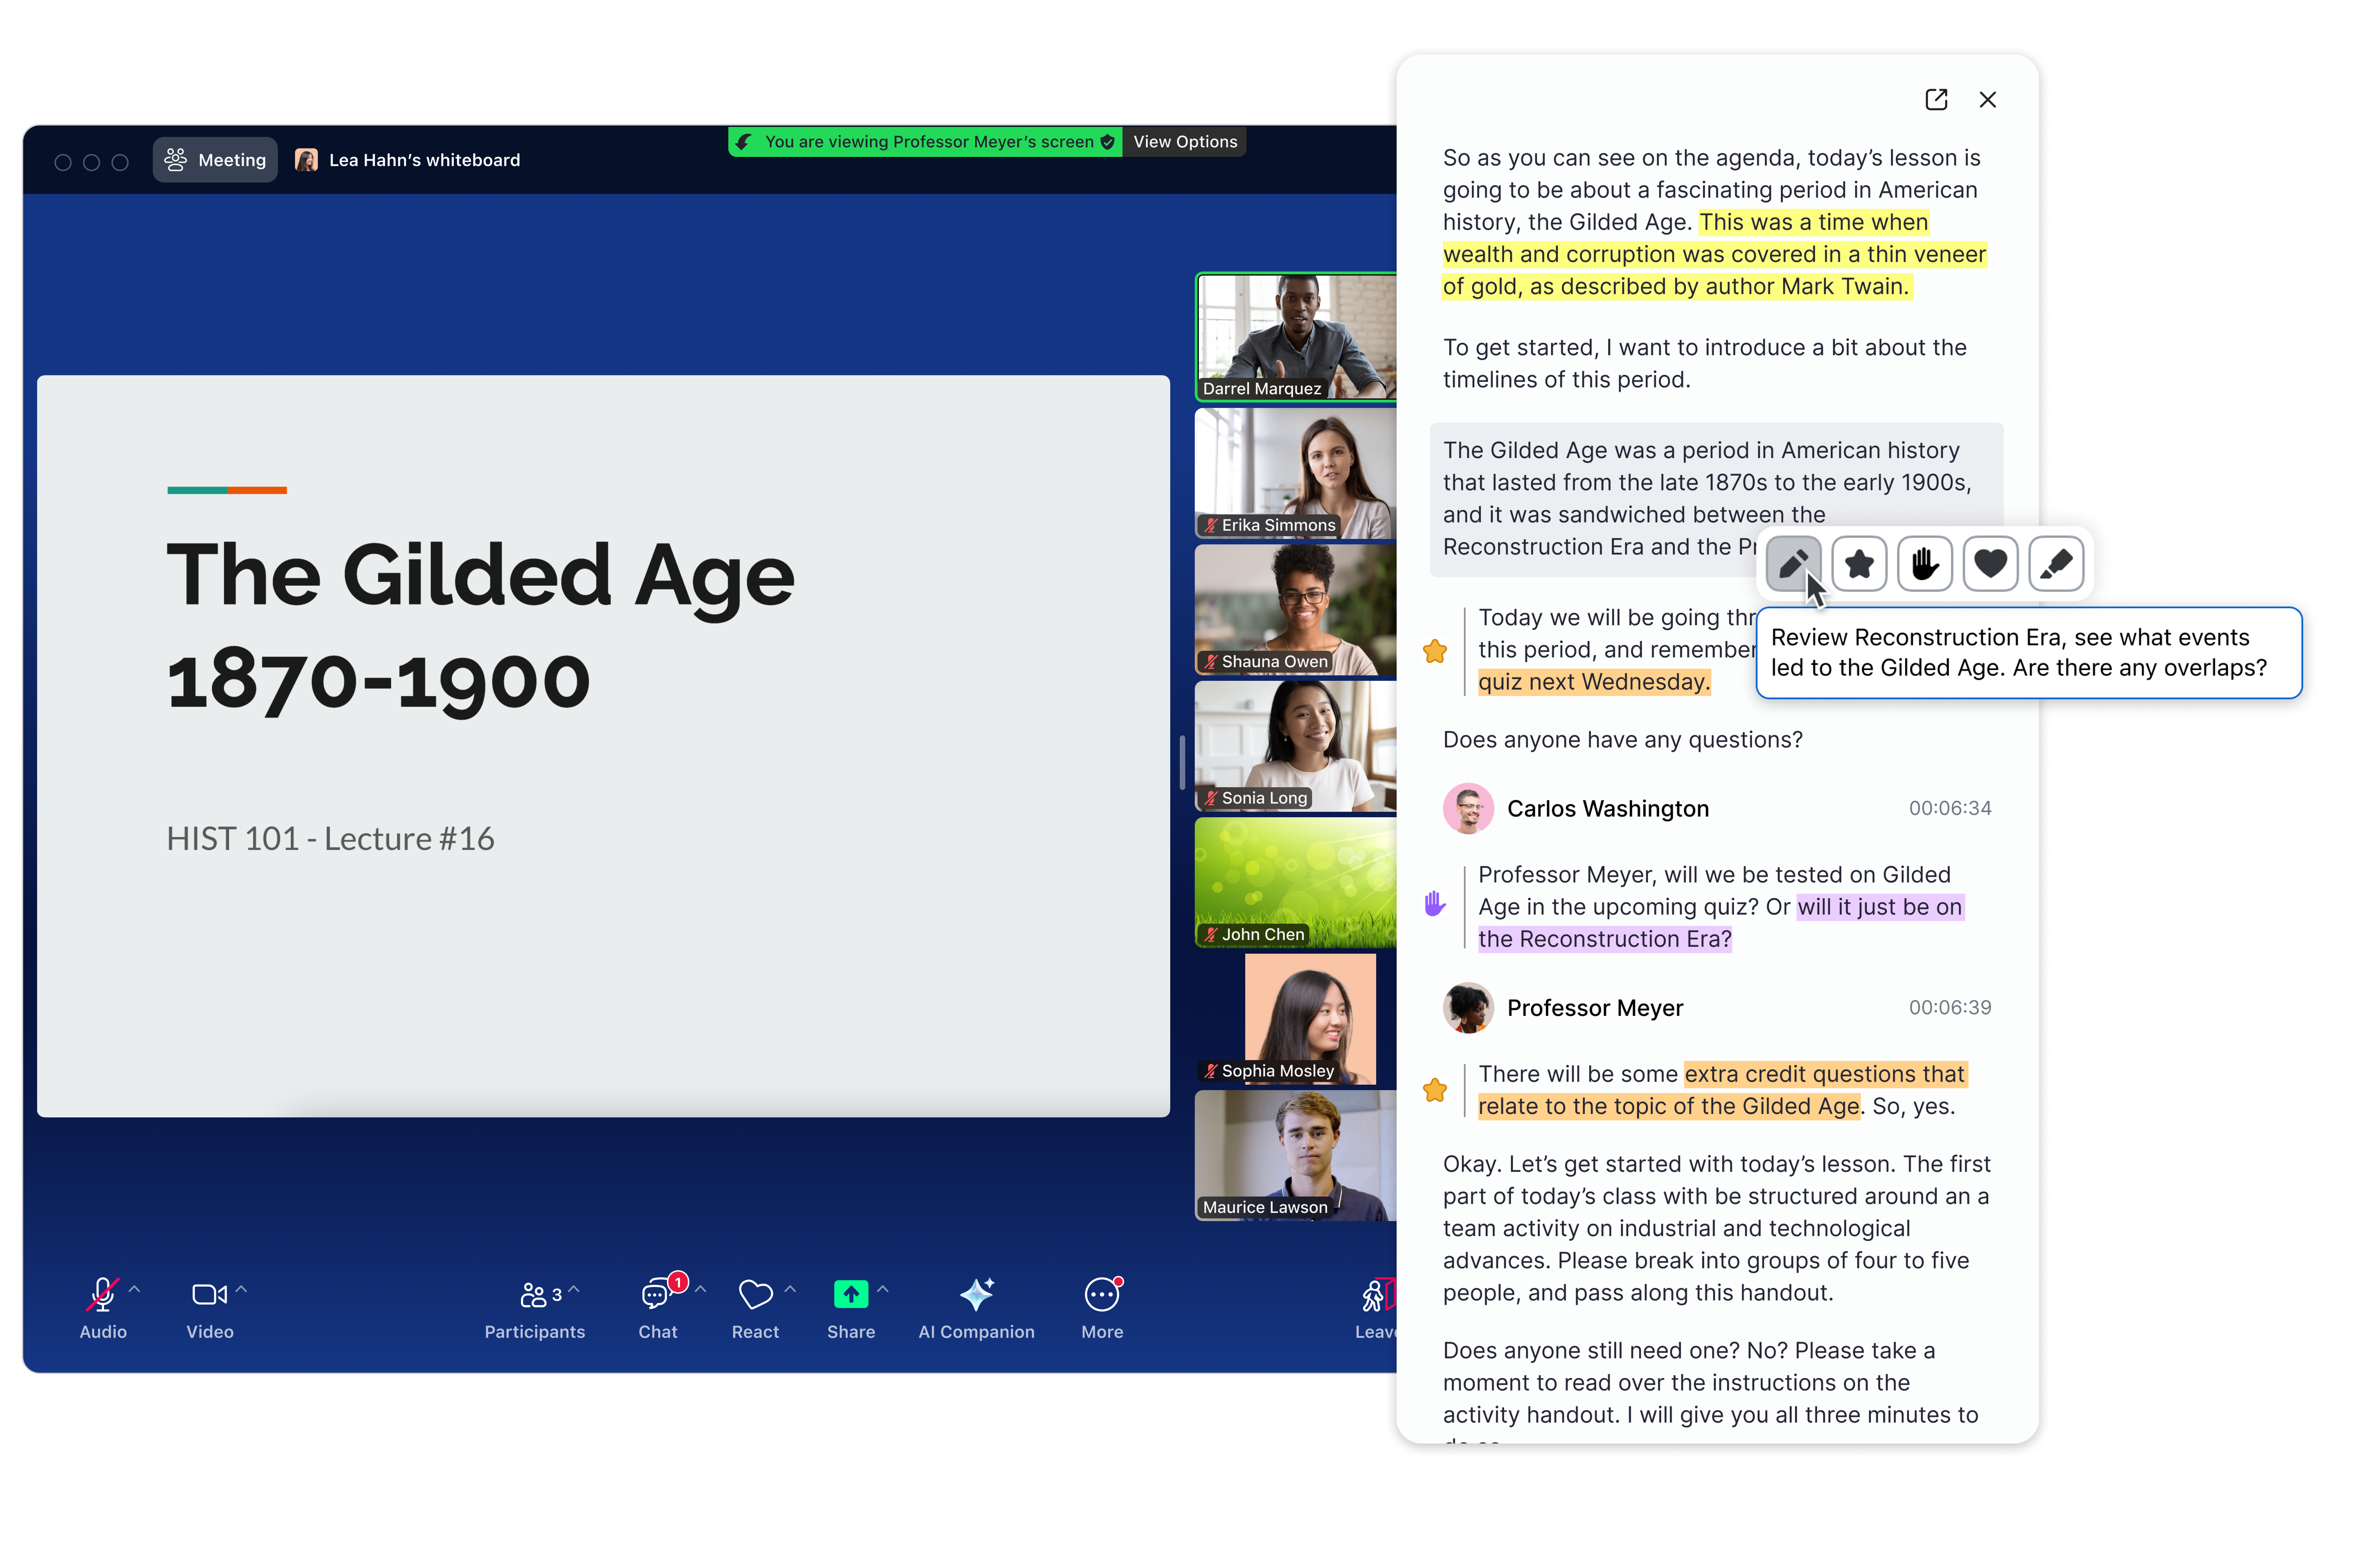
Task: Select Maurice Lawson video thumbnail
Action: point(1296,1156)
